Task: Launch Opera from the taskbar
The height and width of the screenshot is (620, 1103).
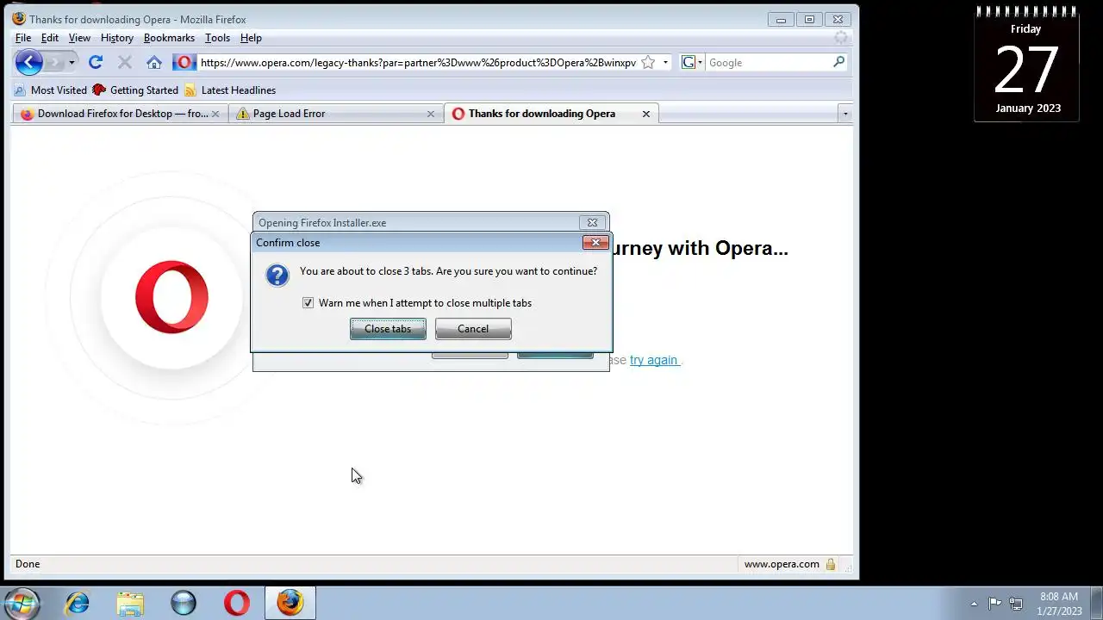Action: (237, 603)
